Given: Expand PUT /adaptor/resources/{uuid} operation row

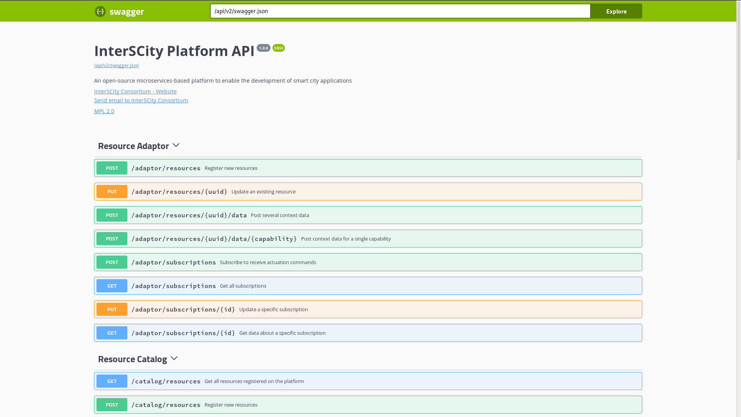Looking at the screenshot, I should click(263, 192).
